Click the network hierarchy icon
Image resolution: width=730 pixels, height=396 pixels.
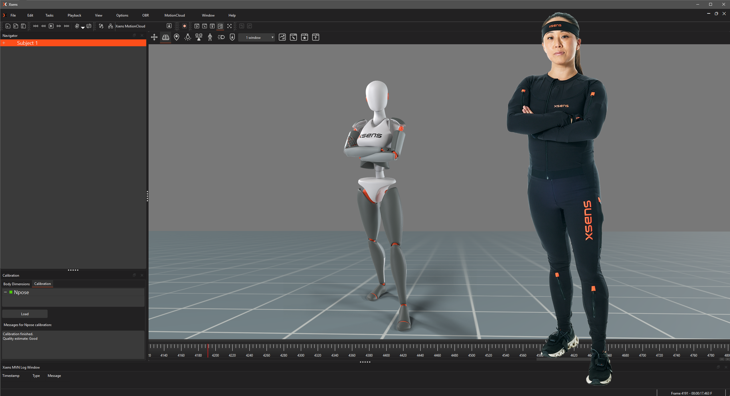point(110,26)
